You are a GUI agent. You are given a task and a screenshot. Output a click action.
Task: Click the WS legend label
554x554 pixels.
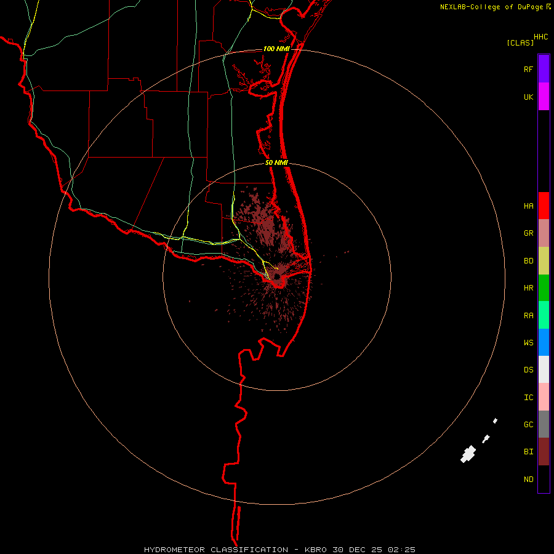[x=528, y=342]
